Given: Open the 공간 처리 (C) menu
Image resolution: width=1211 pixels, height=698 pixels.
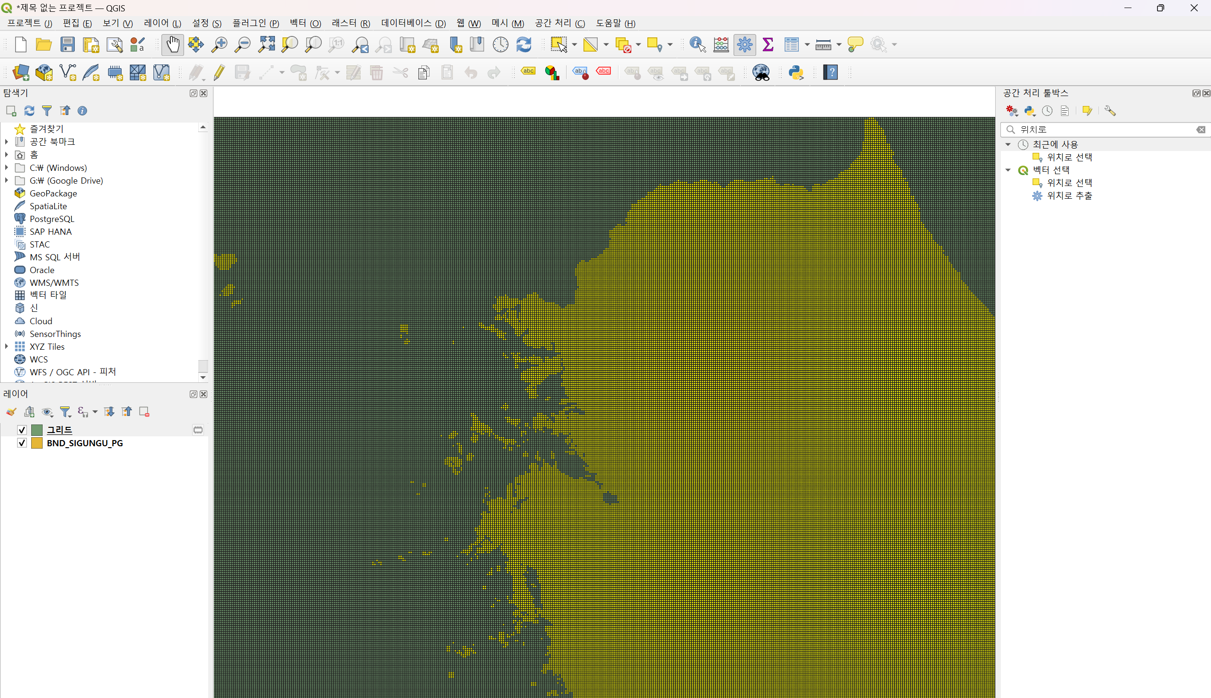Looking at the screenshot, I should 559,23.
